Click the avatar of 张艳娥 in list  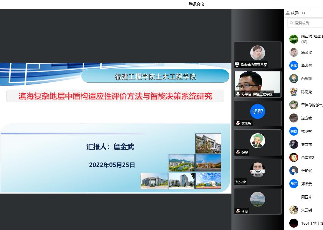point(293,171)
